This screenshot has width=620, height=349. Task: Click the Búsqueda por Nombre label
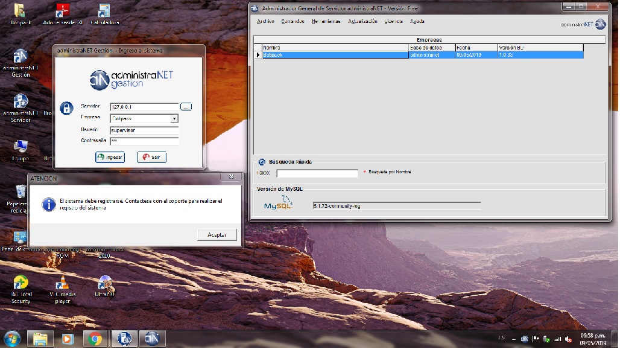point(390,172)
